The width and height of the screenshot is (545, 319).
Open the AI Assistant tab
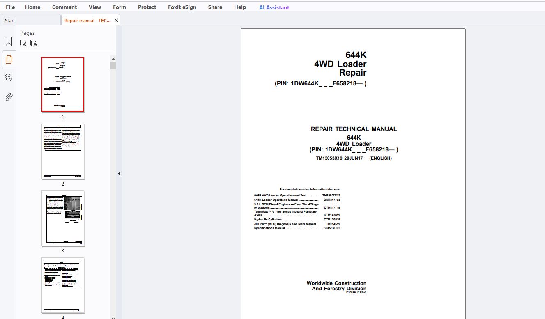[274, 7]
